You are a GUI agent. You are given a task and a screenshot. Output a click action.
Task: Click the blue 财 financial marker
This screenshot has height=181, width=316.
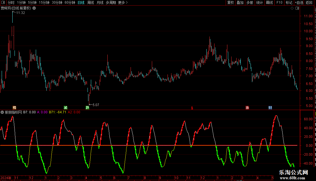[270, 108]
